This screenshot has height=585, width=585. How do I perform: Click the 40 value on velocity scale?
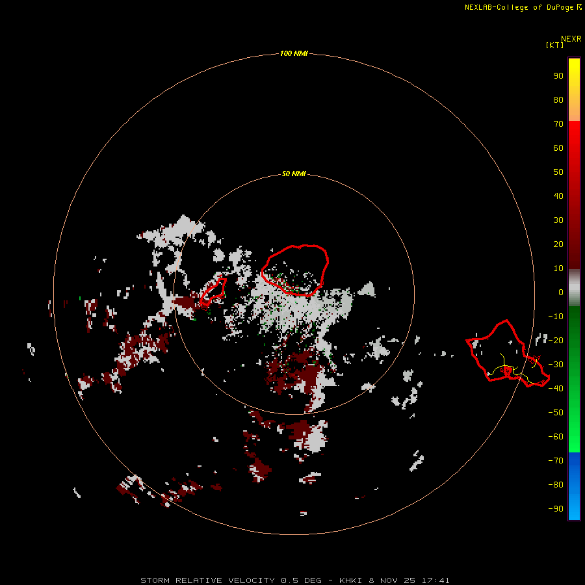(558, 196)
